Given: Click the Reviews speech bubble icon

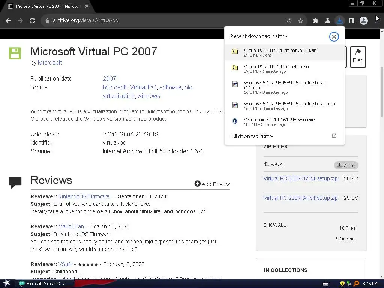Looking at the screenshot, I should pos(15,182).
